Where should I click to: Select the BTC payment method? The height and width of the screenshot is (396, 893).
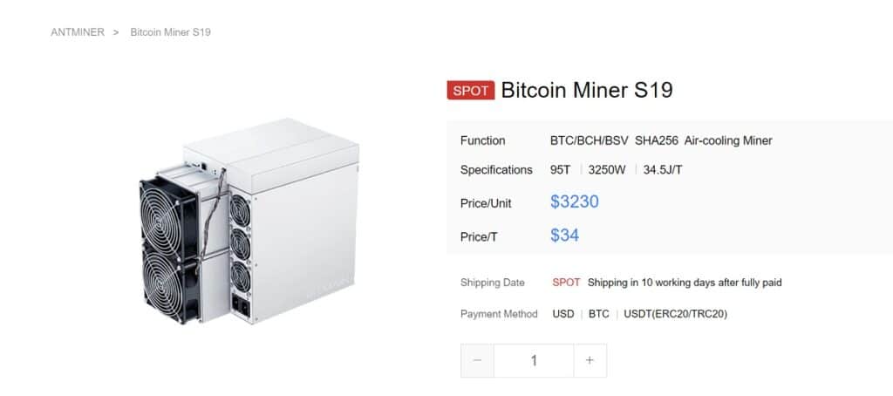[599, 313]
